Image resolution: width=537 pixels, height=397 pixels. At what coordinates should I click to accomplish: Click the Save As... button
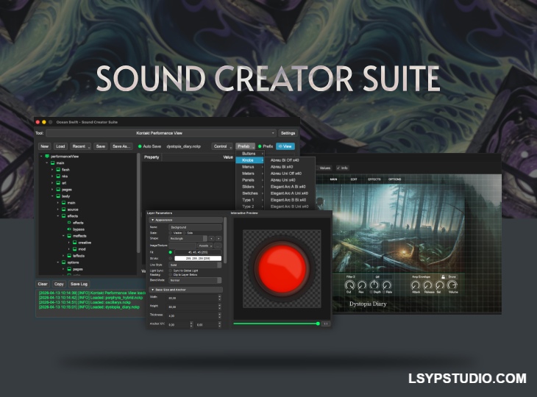[x=121, y=146]
